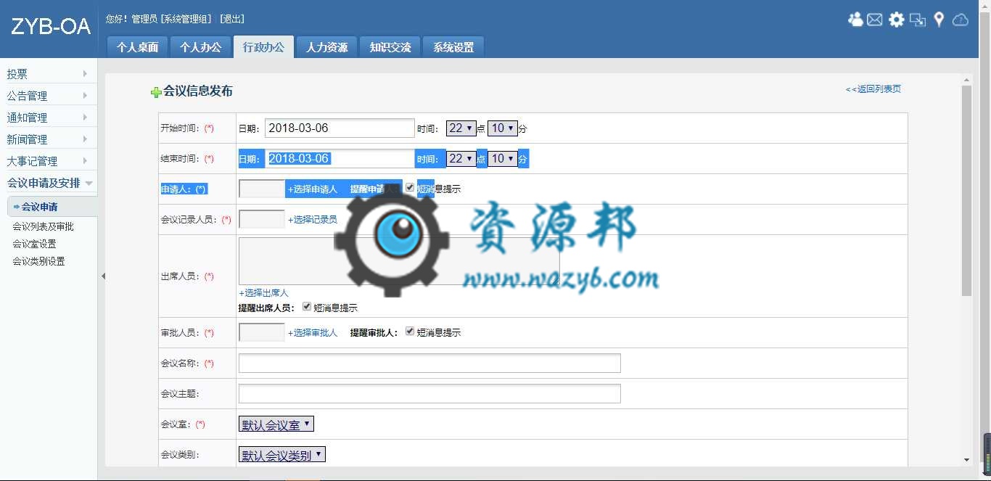Select the 行政办公 tab

pyautogui.click(x=263, y=47)
